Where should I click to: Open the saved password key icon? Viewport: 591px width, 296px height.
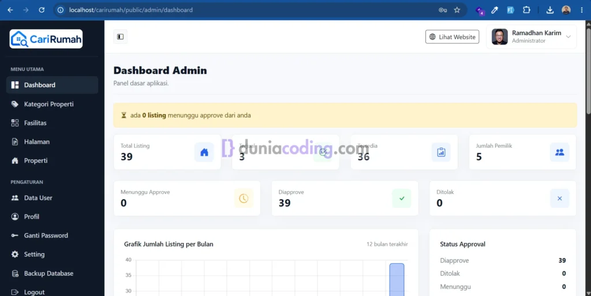tap(443, 10)
